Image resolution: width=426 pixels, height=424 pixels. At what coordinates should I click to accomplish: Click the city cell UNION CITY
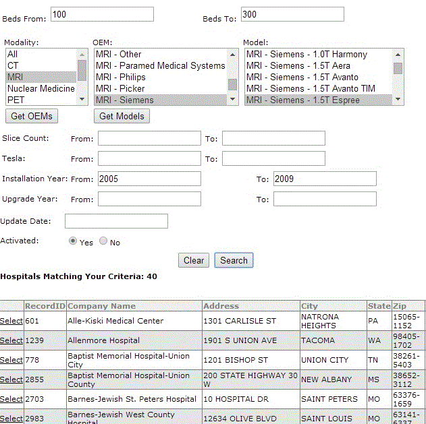(x=325, y=360)
